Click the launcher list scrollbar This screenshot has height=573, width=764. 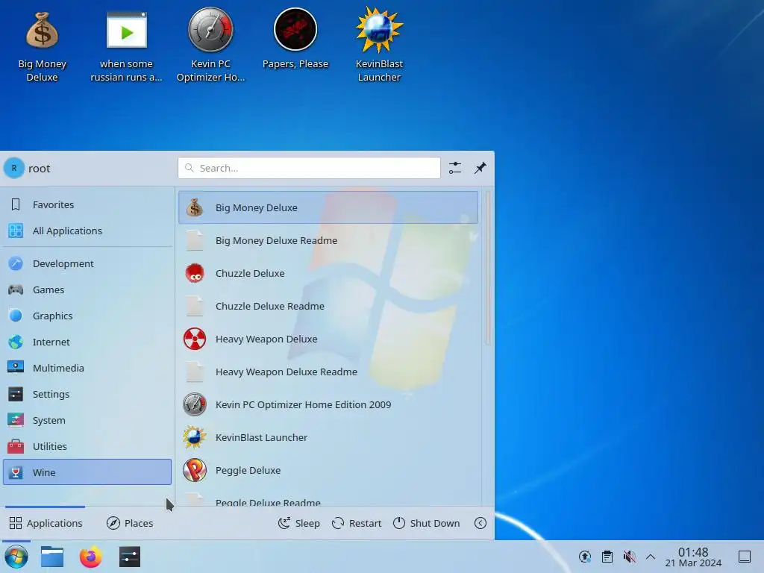click(488, 268)
